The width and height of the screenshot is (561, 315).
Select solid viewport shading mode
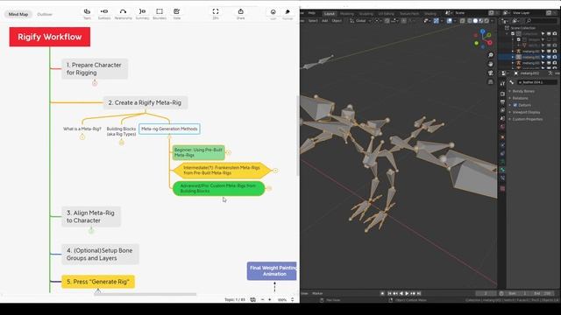pos(475,21)
